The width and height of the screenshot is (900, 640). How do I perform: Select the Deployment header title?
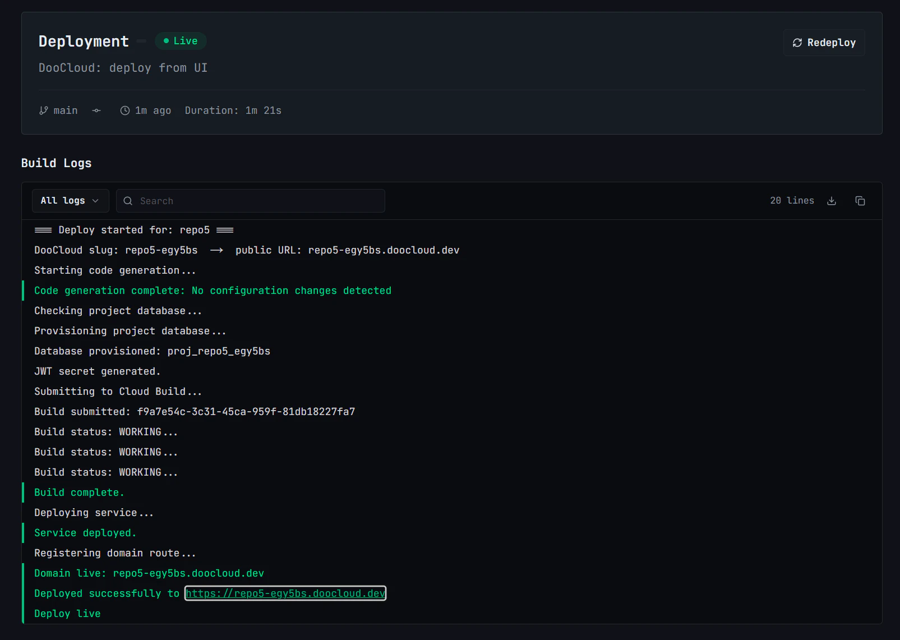(83, 41)
